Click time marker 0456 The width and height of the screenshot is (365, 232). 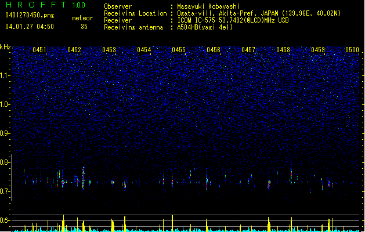(214, 50)
